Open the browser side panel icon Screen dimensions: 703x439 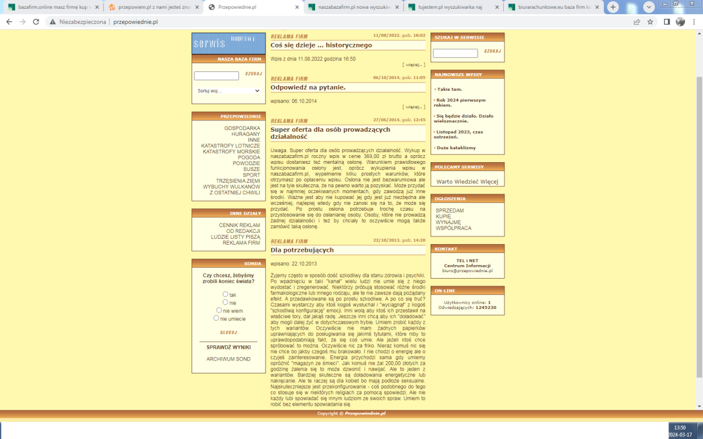(x=667, y=22)
